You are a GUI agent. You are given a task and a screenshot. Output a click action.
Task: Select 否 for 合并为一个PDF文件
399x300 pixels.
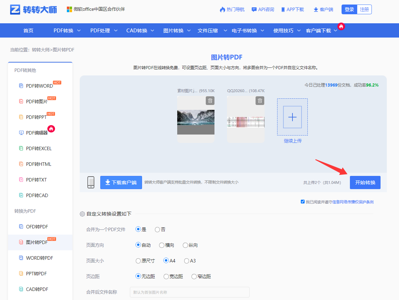click(x=157, y=229)
